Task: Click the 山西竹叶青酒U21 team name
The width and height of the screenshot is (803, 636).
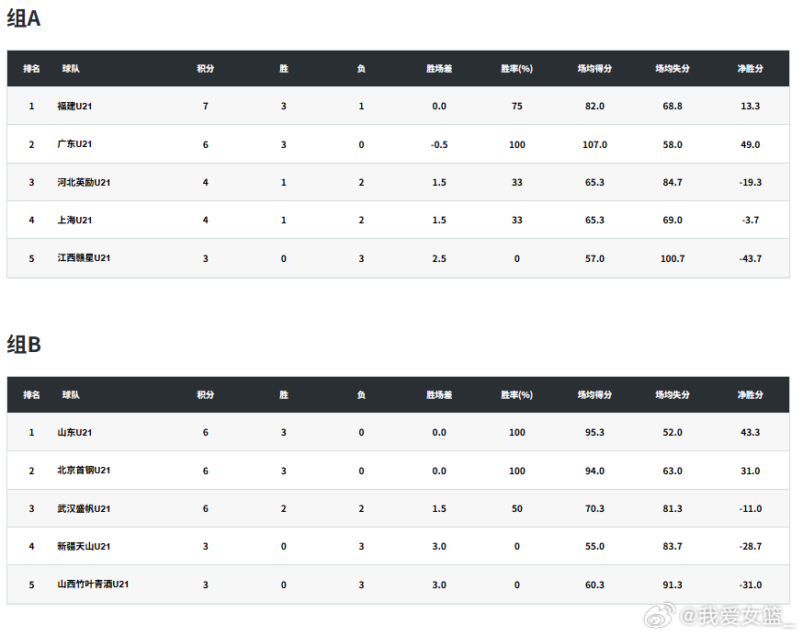Action: [x=93, y=585]
